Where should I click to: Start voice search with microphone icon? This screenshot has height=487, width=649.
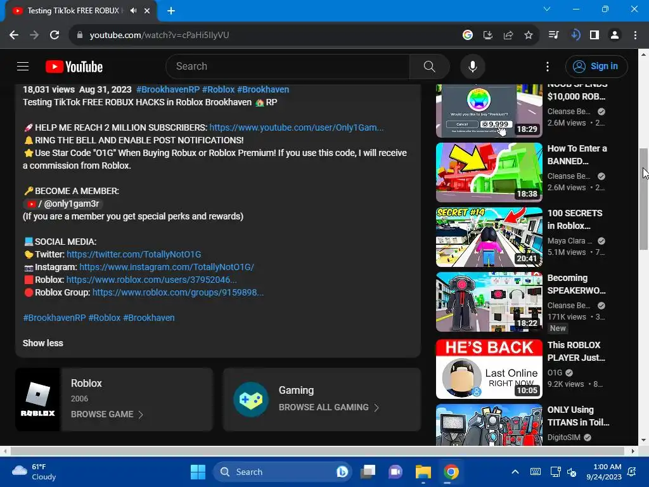click(472, 66)
